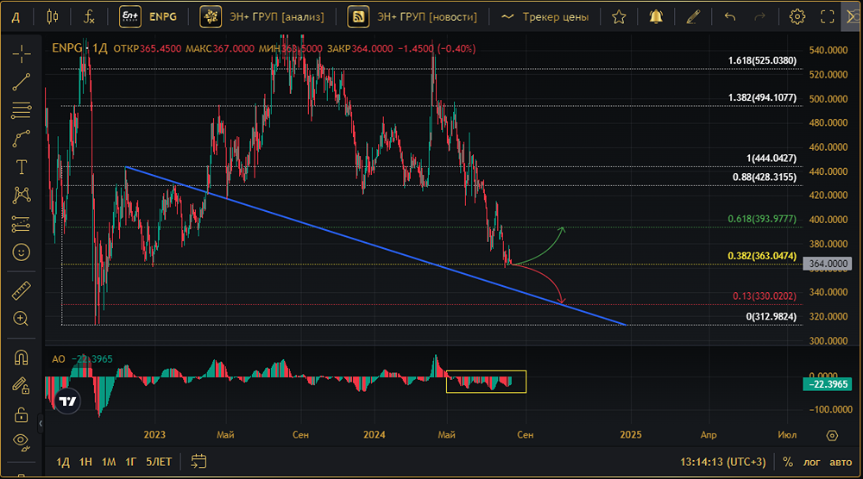The height and width of the screenshot is (479, 863).
Task: Open the go to date calendar
Action: point(198,462)
